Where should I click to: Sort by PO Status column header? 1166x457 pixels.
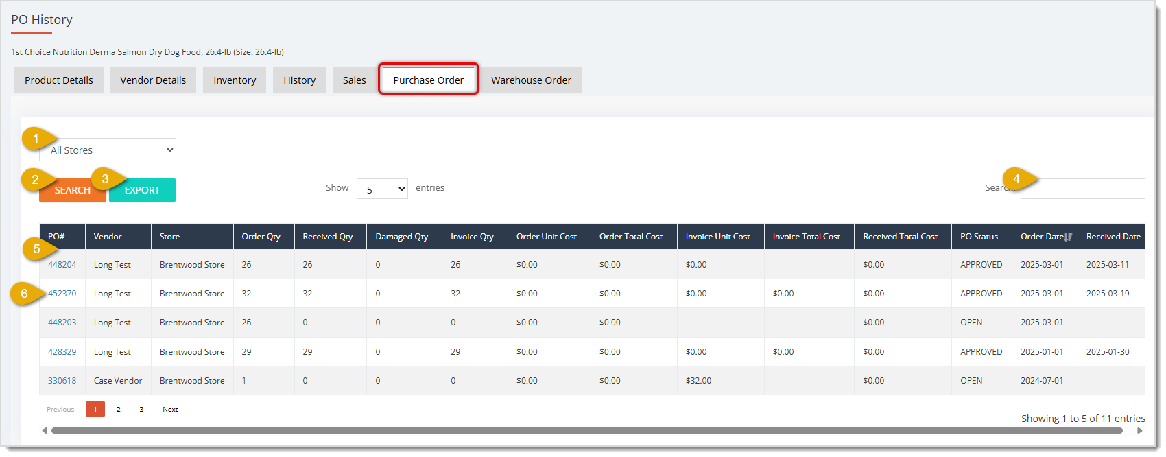tap(981, 237)
